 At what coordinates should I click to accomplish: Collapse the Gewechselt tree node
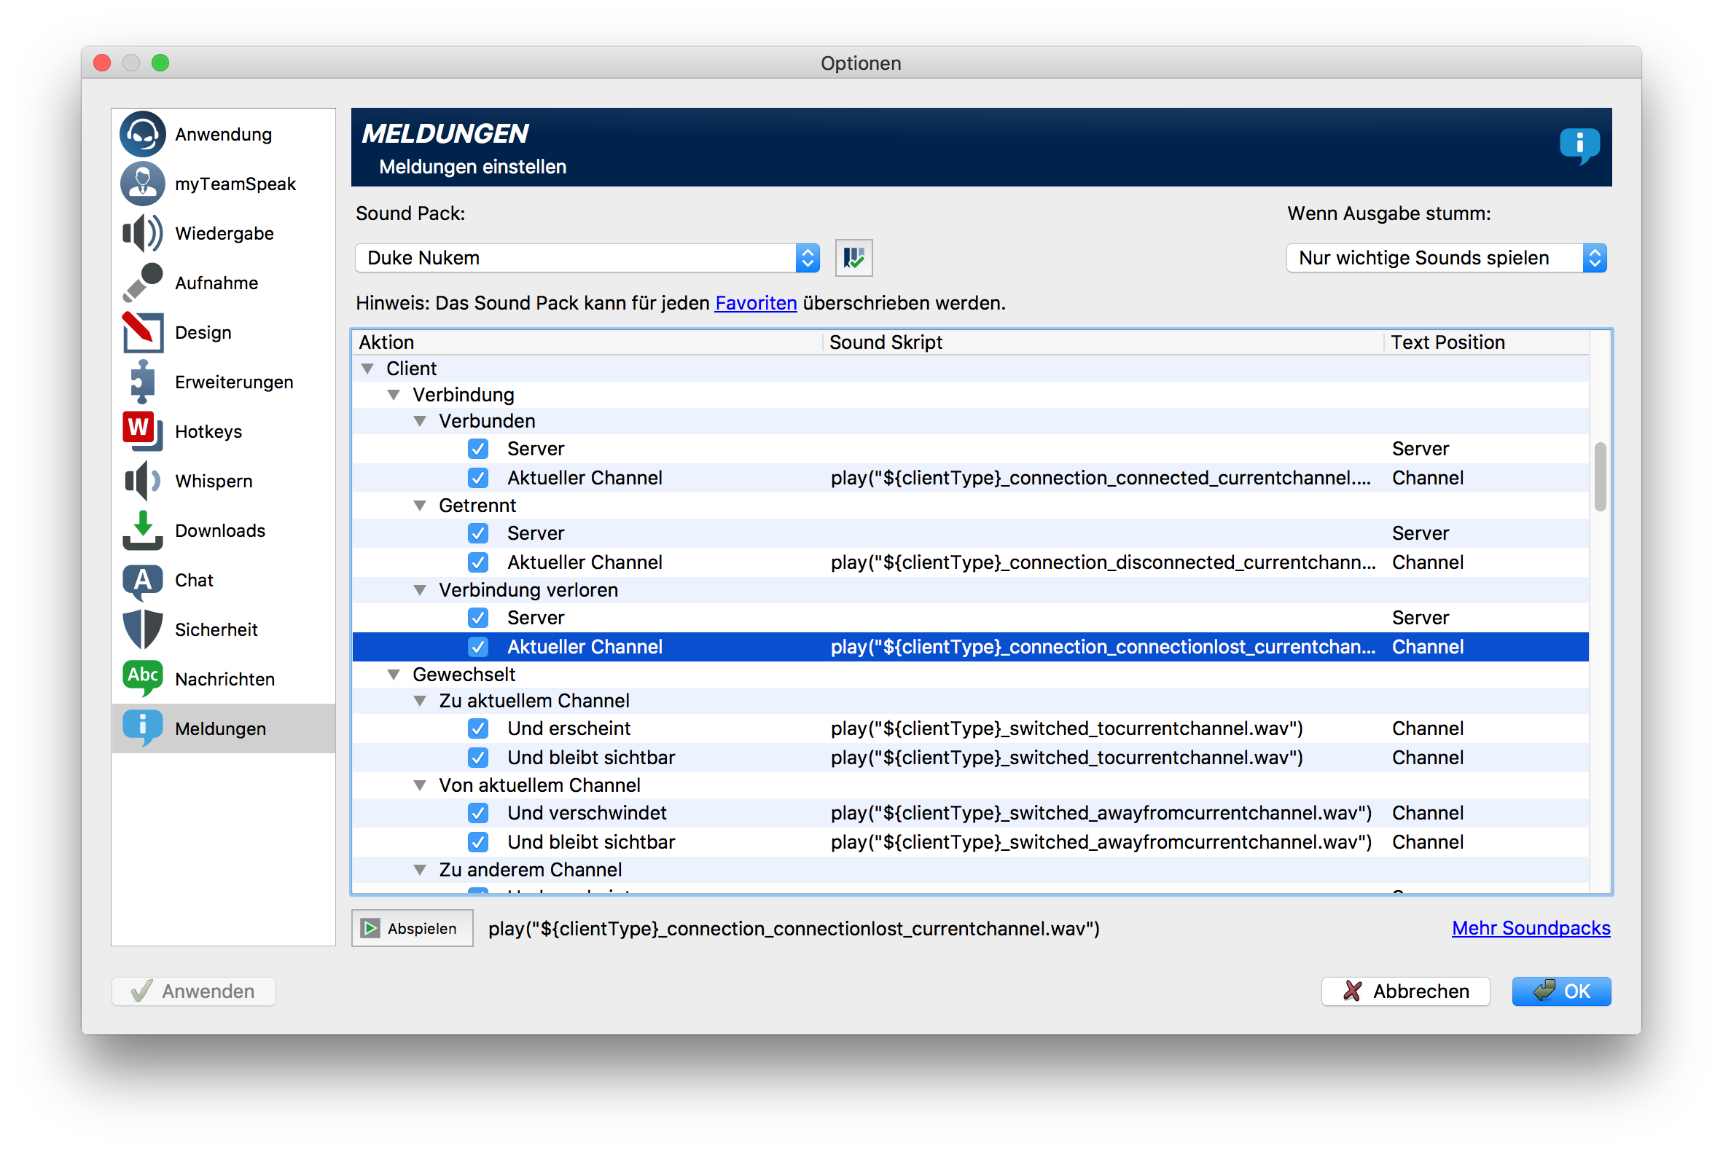(394, 675)
